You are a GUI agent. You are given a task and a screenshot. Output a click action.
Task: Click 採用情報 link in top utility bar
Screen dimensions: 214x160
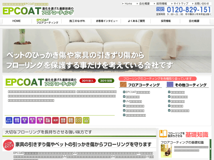click(x=161, y=4)
